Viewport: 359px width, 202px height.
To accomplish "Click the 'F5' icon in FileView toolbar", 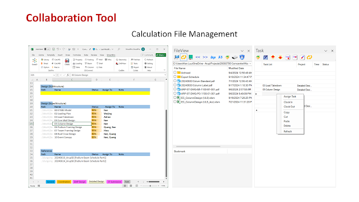I will pos(220,57).
